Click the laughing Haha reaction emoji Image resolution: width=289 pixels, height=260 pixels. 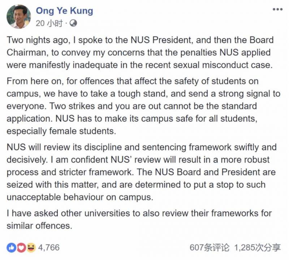[31, 247]
